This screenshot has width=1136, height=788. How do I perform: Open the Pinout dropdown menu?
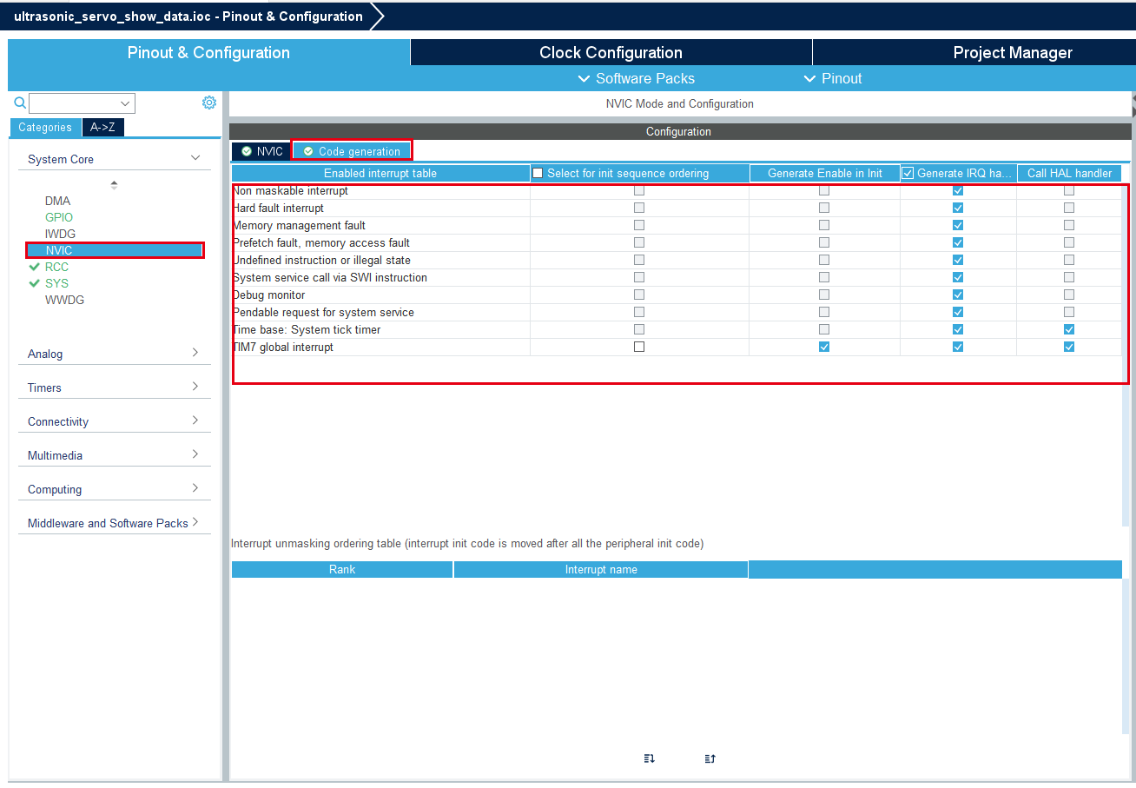[x=833, y=78]
